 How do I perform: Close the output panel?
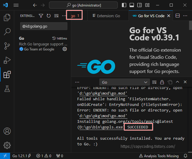coord(185,82)
